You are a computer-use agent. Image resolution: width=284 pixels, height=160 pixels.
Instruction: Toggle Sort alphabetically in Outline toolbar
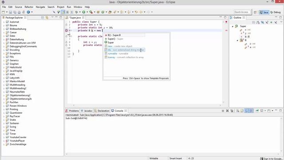tap(258, 22)
